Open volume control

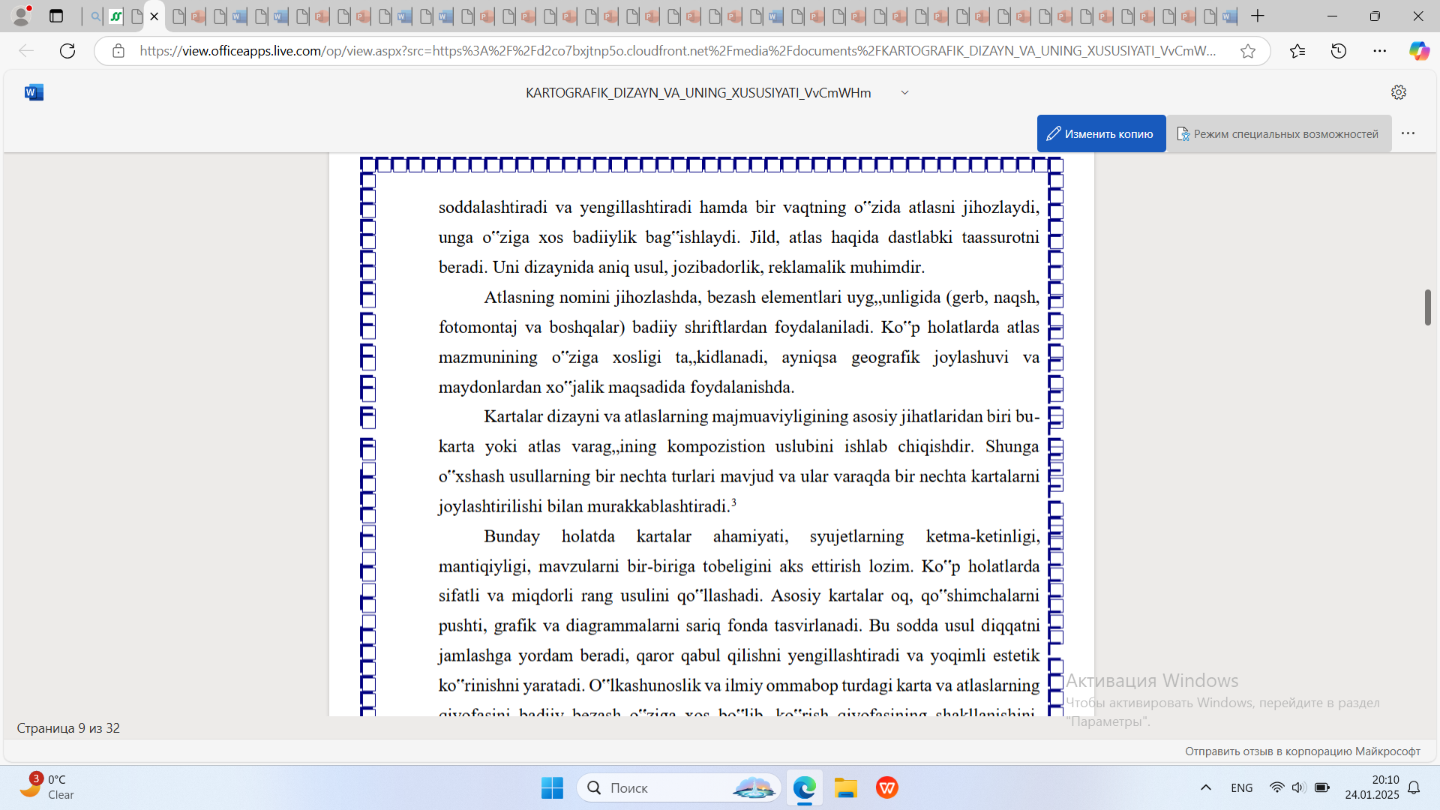1298,787
